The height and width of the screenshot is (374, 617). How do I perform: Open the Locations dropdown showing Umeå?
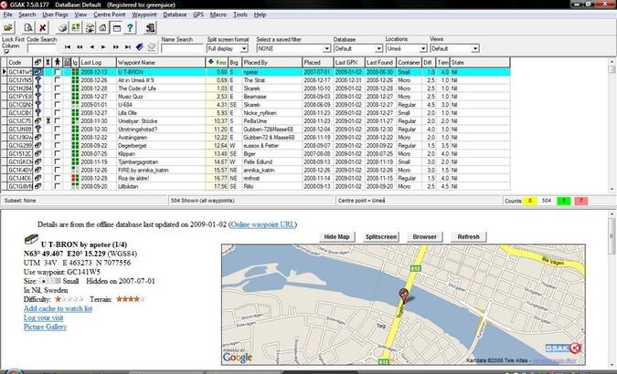[423, 48]
